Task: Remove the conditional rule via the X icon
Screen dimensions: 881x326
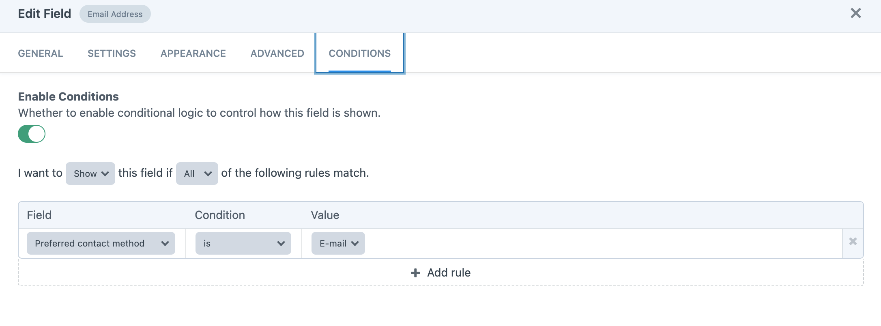Action: click(853, 242)
